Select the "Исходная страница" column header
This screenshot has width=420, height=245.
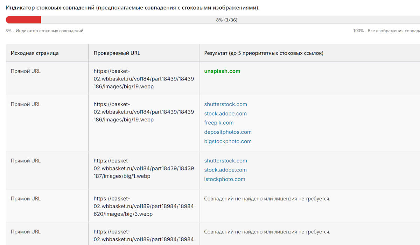35,53
